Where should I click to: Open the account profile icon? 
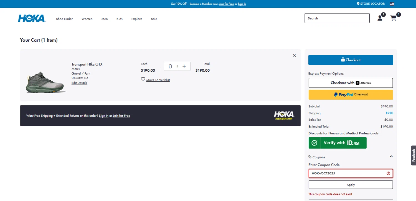pyautogui.click(x=380, y=18)
